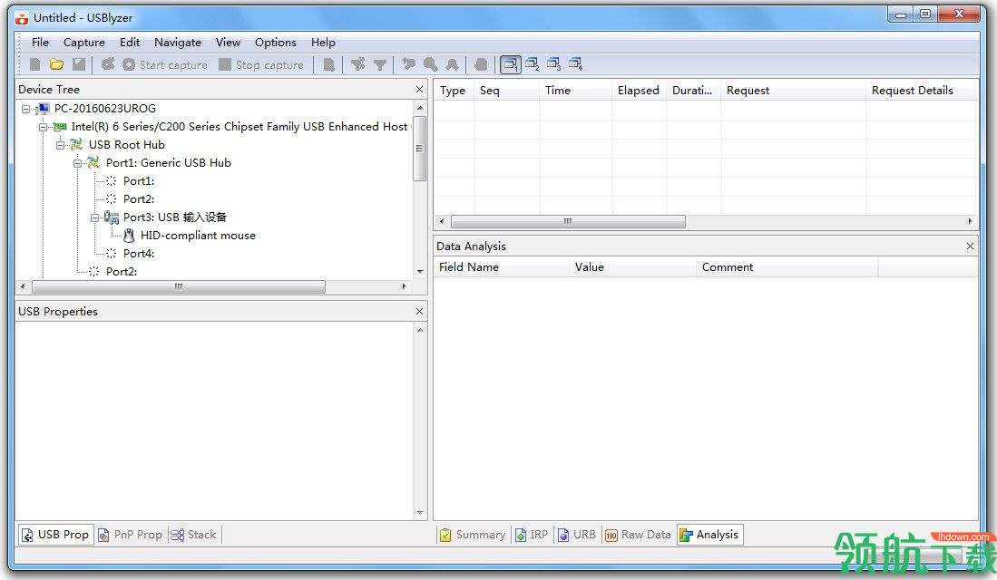Viewport: 997px width, 580px height.
Task: Switch to the Analysis tab
Action: coord(709,535)
